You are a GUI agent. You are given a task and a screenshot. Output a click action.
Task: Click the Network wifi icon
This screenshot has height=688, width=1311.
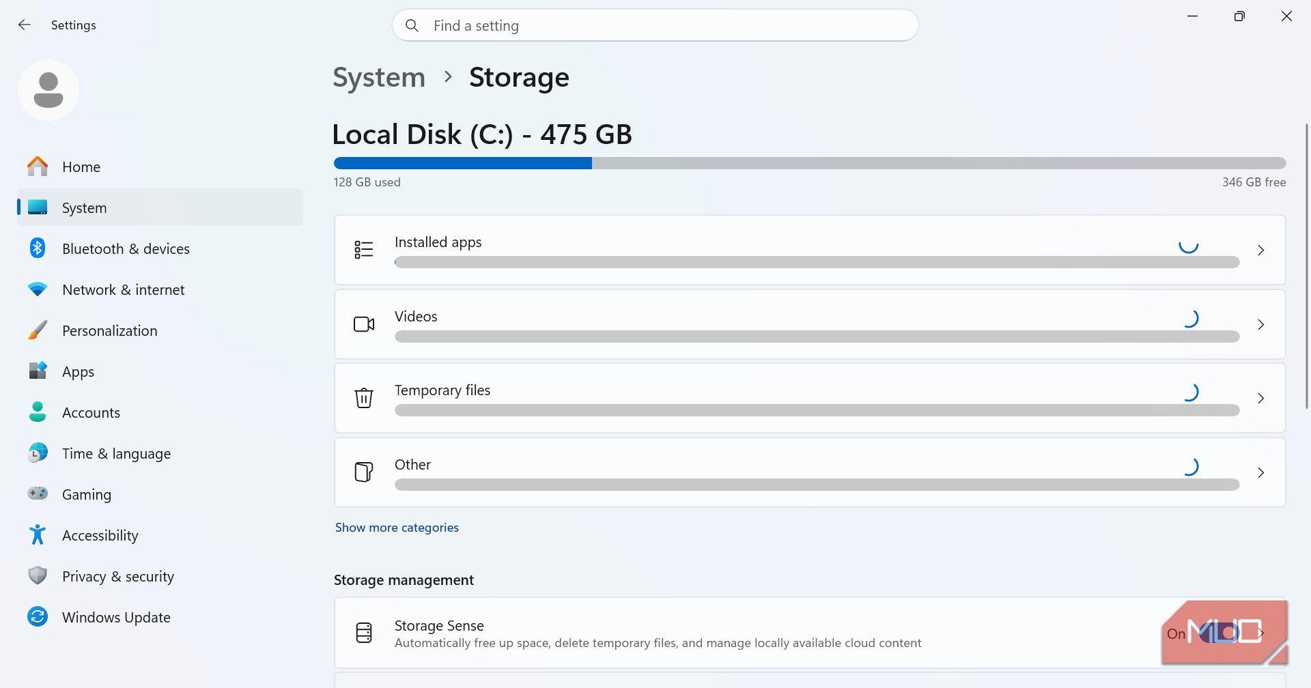(38, 289)
